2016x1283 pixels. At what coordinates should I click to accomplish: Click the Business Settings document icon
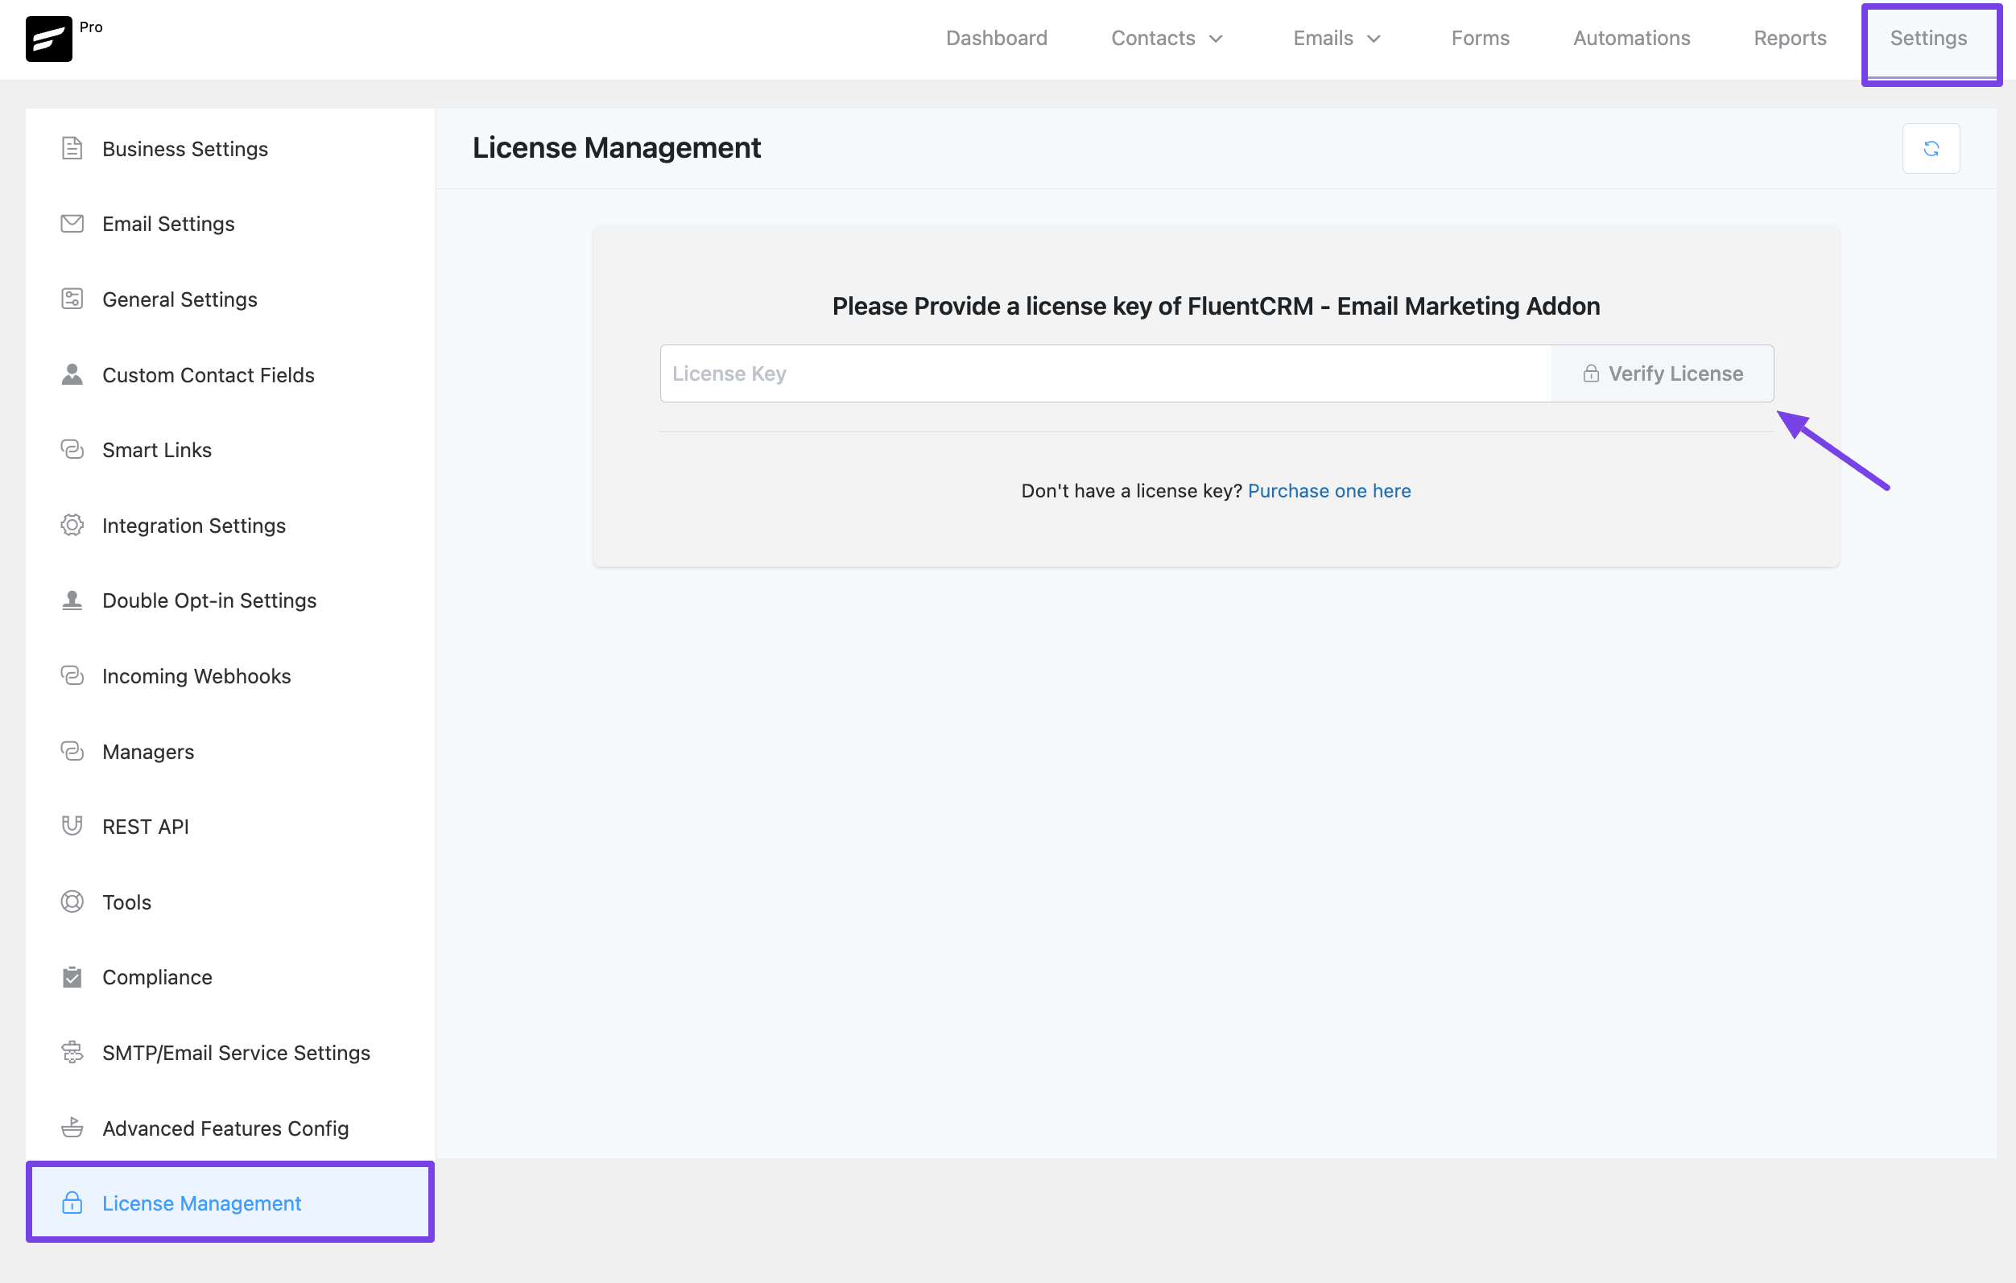click(72, 148)
